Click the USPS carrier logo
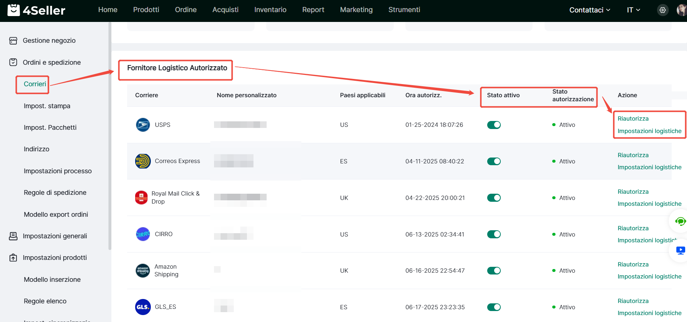 (x=143, y=125)
